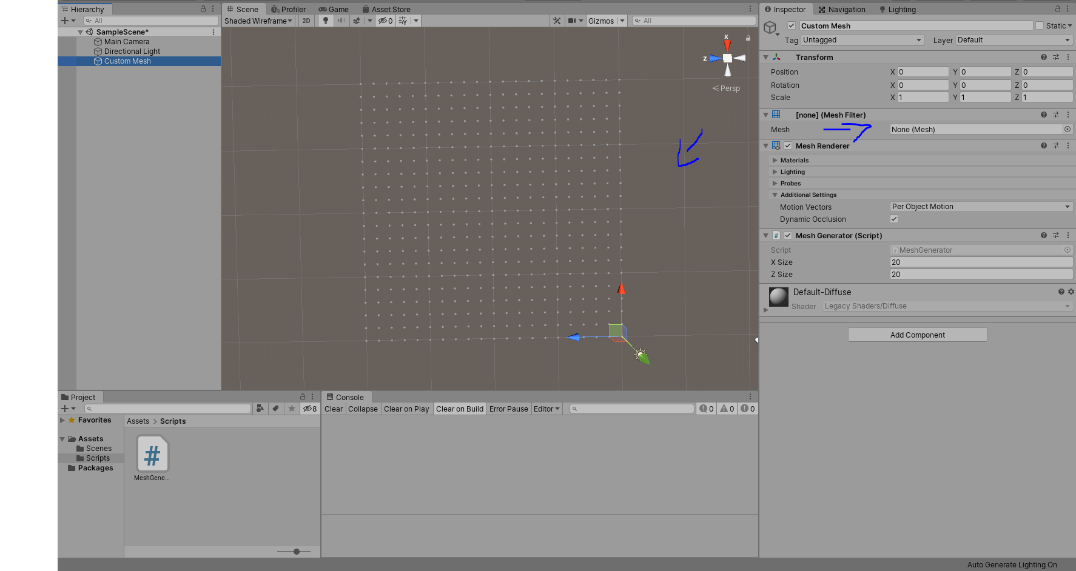Screen dimensions: 1076x571
Task: Open Transform component help icon
Action: [1044, 57]
